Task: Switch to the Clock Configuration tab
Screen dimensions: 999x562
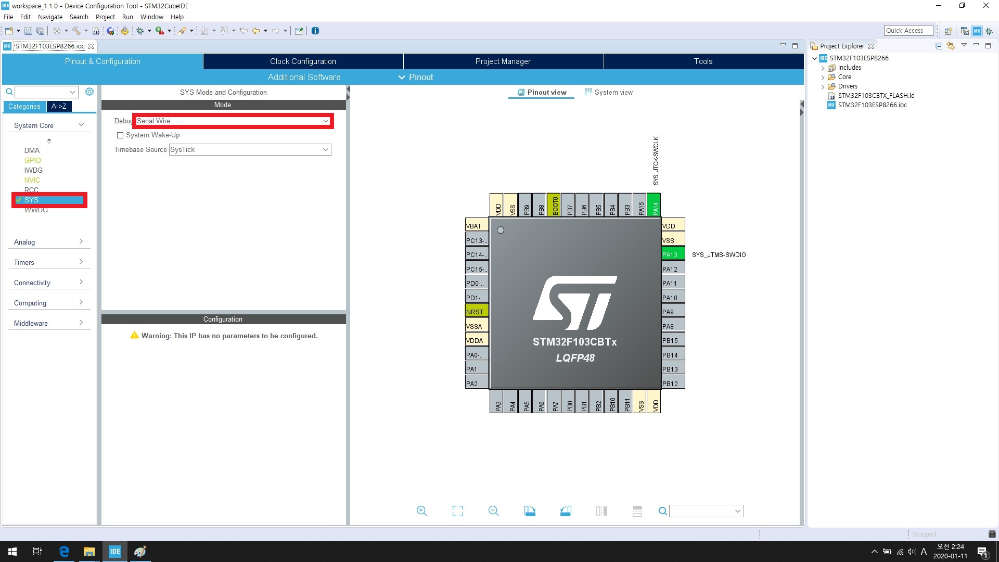Action: [x=303, y=61]
